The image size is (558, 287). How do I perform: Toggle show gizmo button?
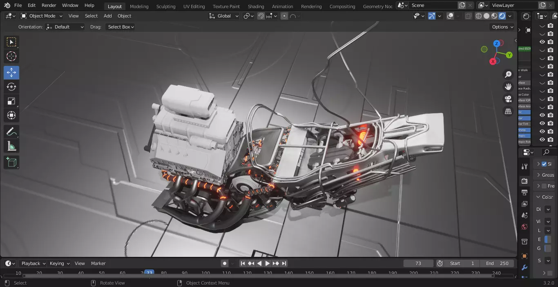point(432,16)
